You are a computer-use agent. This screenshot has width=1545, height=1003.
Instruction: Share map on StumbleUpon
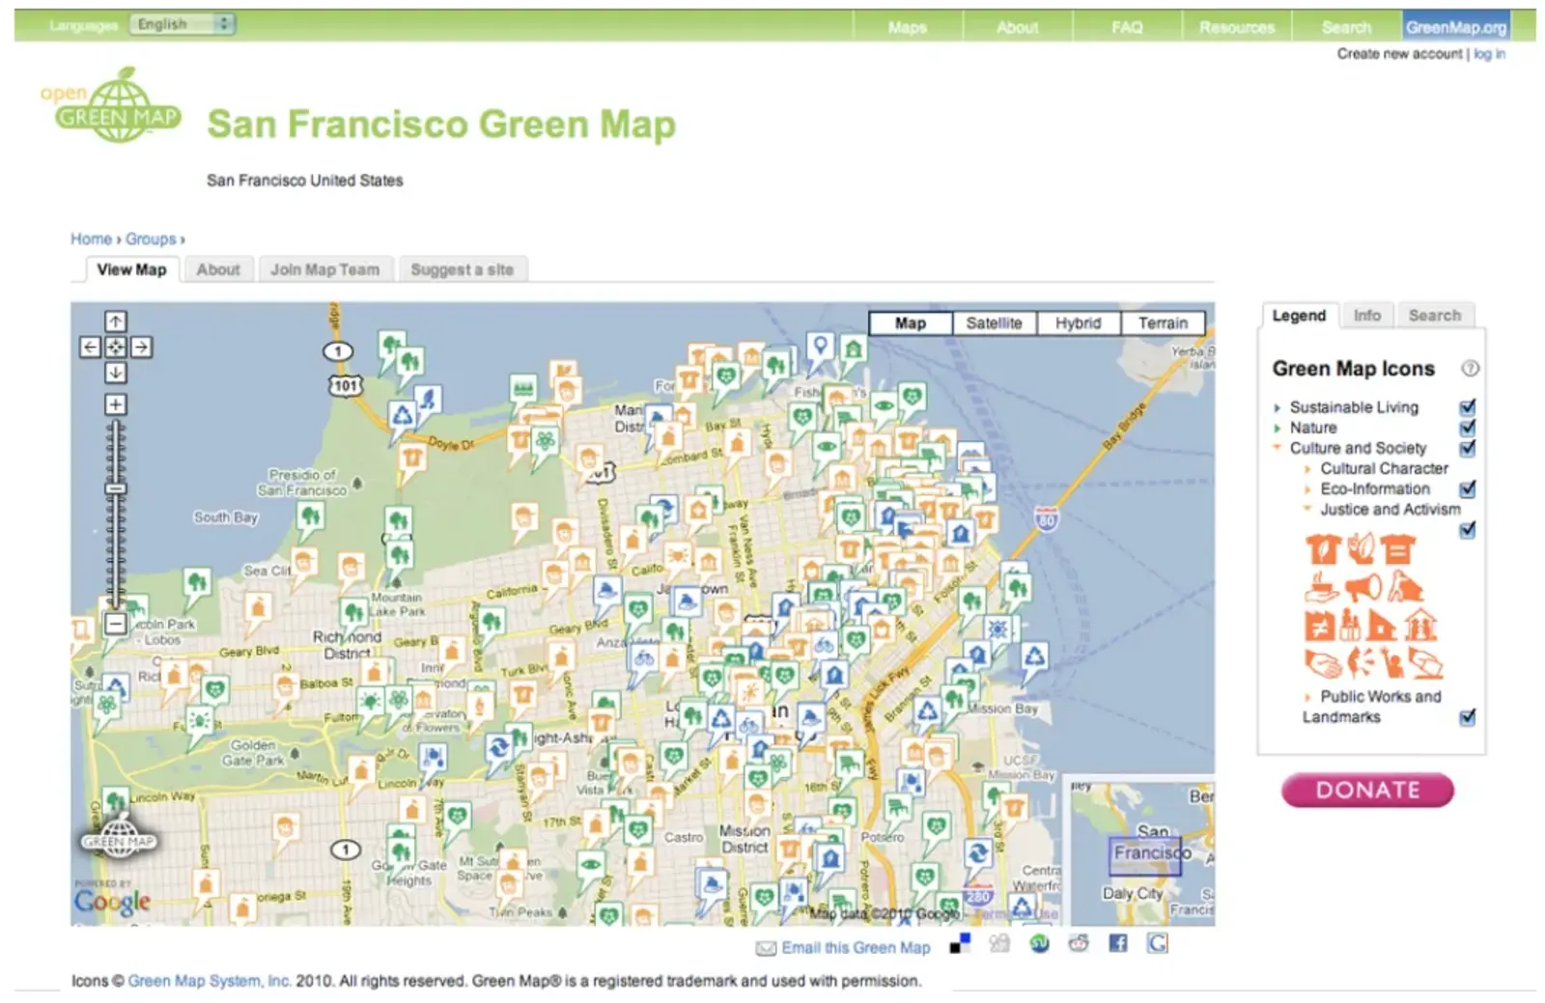click(1039, 943)
